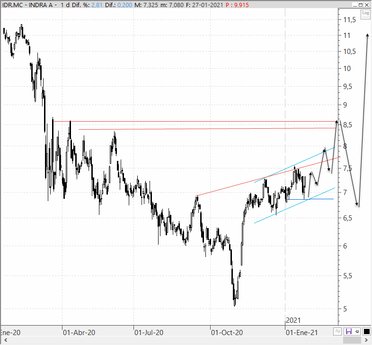Viewport: 372px width, 345px height.
Task: Click the scroll right arrow
Action: (x=366, y=340)
